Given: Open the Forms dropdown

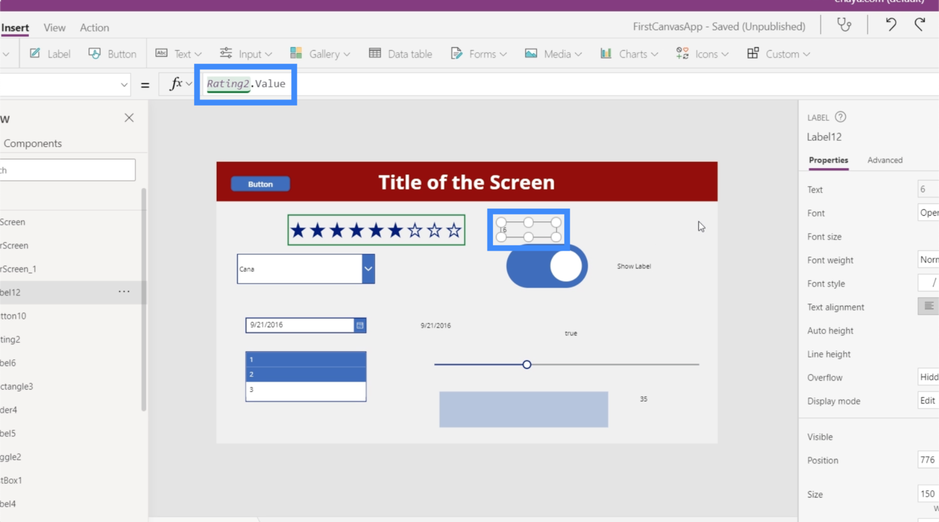Looking at the screenshot, I should pos(478,54).
